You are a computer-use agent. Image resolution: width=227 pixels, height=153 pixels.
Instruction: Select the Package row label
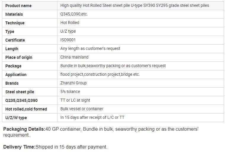[13, 66]
